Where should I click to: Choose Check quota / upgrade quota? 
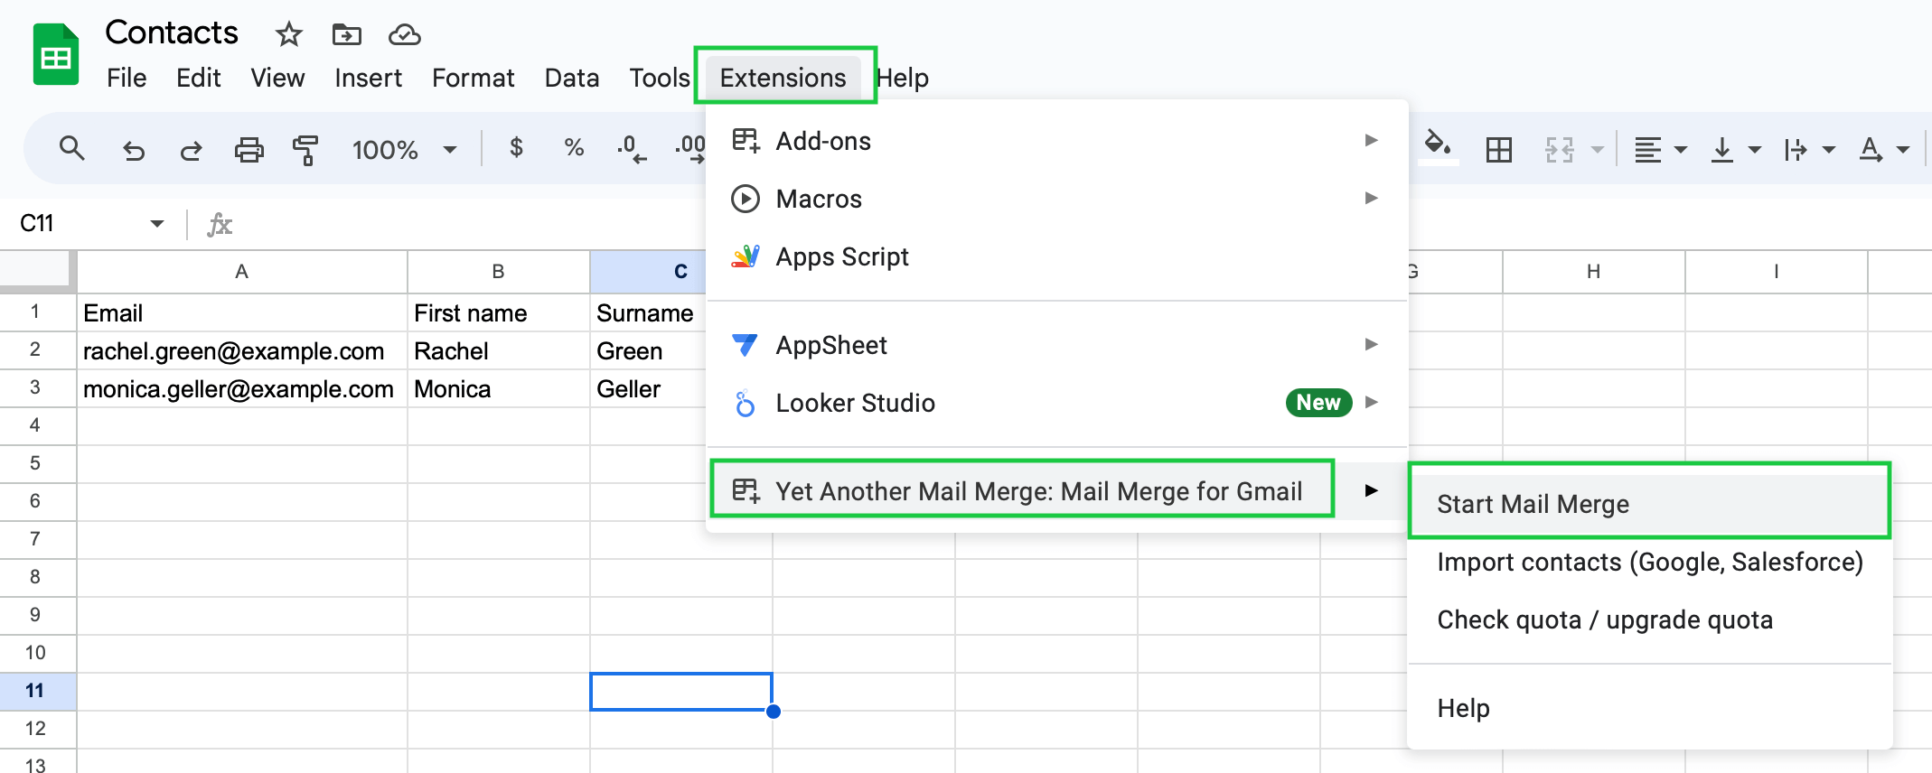pos(1649,619)
